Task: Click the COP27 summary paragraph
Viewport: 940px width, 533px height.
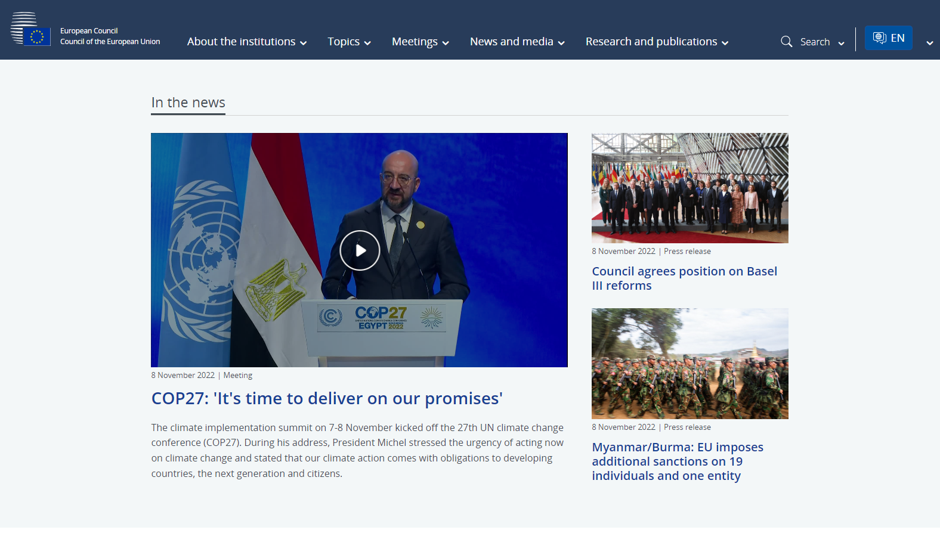Action: 357,451
